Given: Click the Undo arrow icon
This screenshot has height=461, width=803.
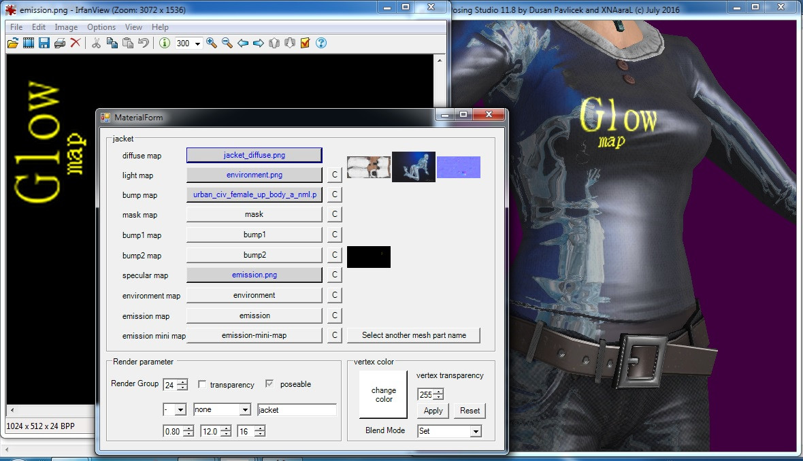Looking at the screenshot, I should click(x=144, y=43).
